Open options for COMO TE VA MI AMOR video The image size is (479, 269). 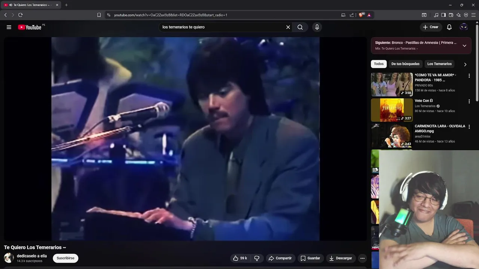(469, 76)
